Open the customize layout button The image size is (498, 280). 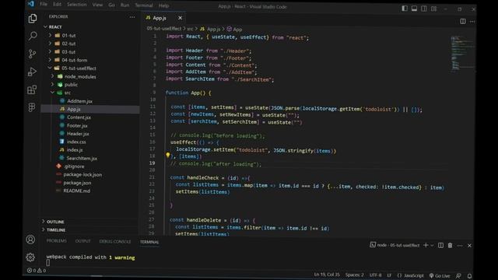[433, 9]
